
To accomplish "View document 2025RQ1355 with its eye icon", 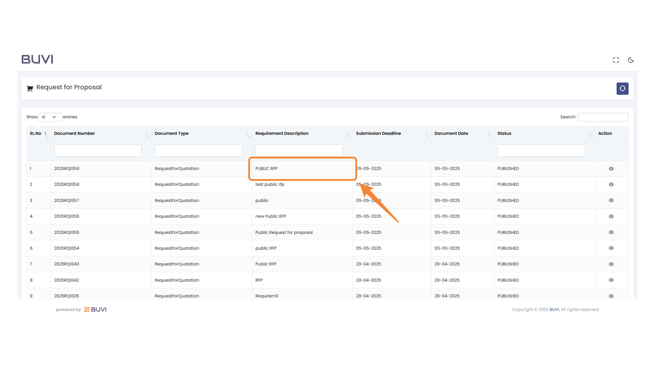I will pos(611,232).
